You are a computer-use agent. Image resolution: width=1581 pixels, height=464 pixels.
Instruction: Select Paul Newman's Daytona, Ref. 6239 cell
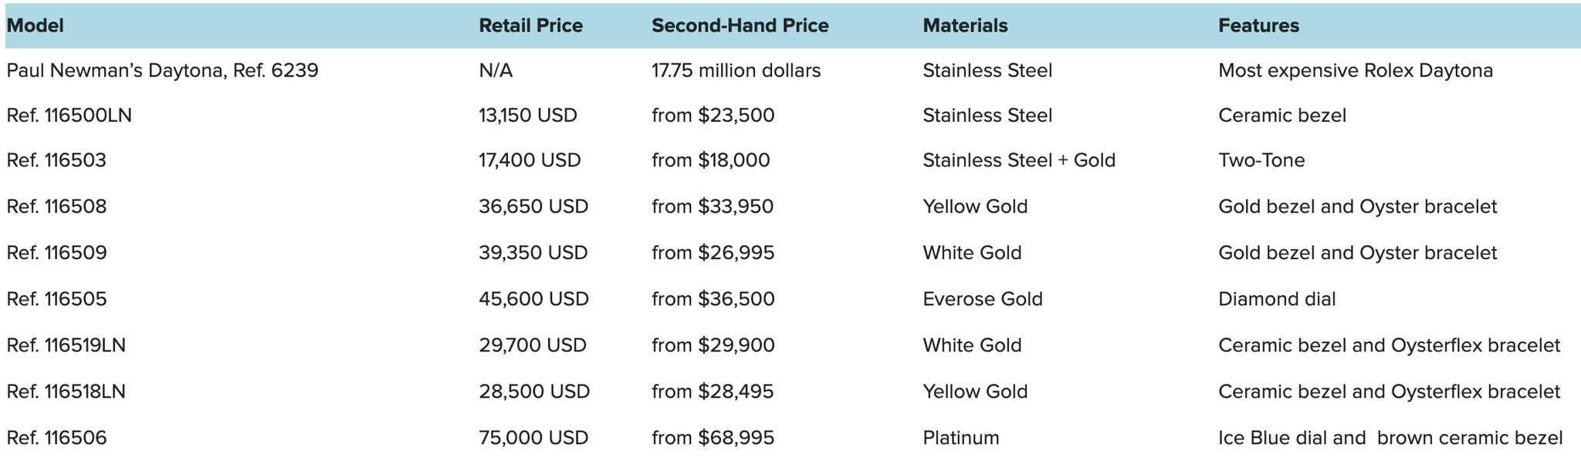[x=162, y=71]
